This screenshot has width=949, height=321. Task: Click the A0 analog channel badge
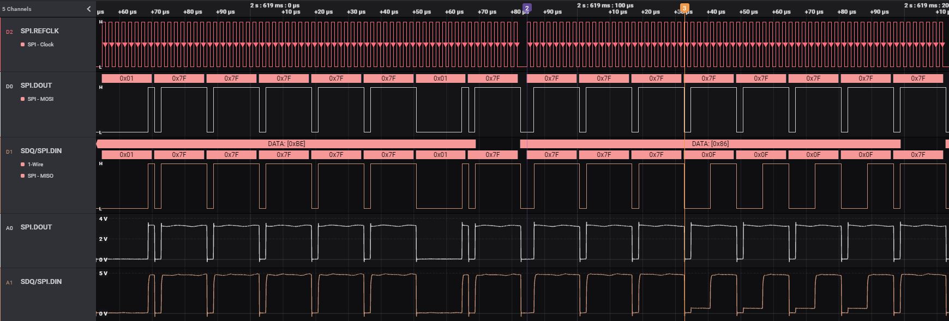(9, 228)
